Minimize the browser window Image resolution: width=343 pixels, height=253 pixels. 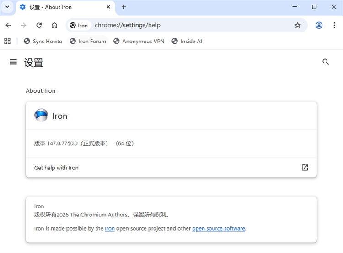(295, 7)
